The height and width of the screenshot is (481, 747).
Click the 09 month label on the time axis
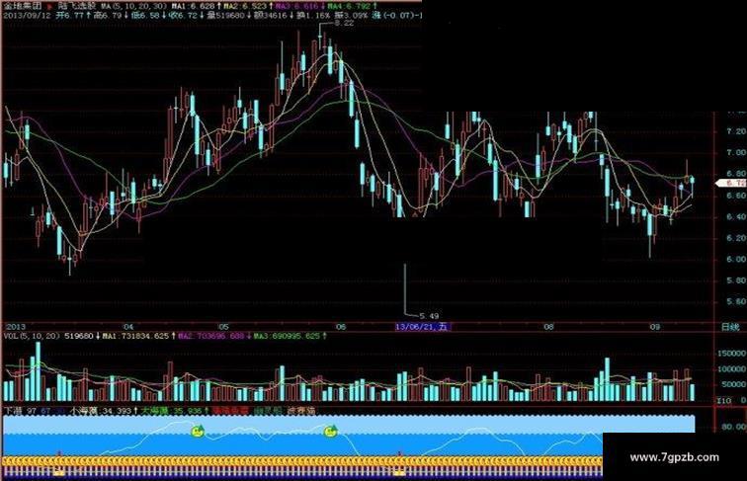click(x=654, y=327)
